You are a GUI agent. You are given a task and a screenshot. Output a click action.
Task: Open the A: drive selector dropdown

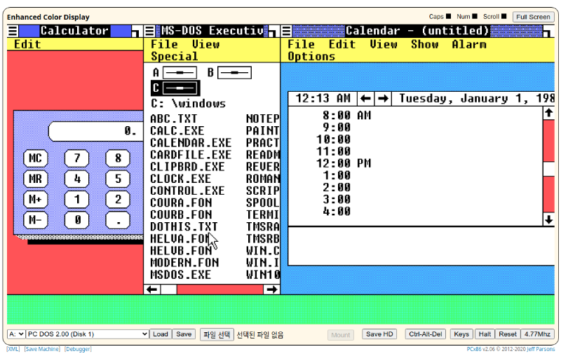coord(16,334)
